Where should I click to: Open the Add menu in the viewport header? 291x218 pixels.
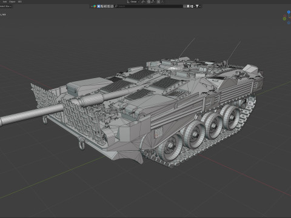(x=5, y=2)
